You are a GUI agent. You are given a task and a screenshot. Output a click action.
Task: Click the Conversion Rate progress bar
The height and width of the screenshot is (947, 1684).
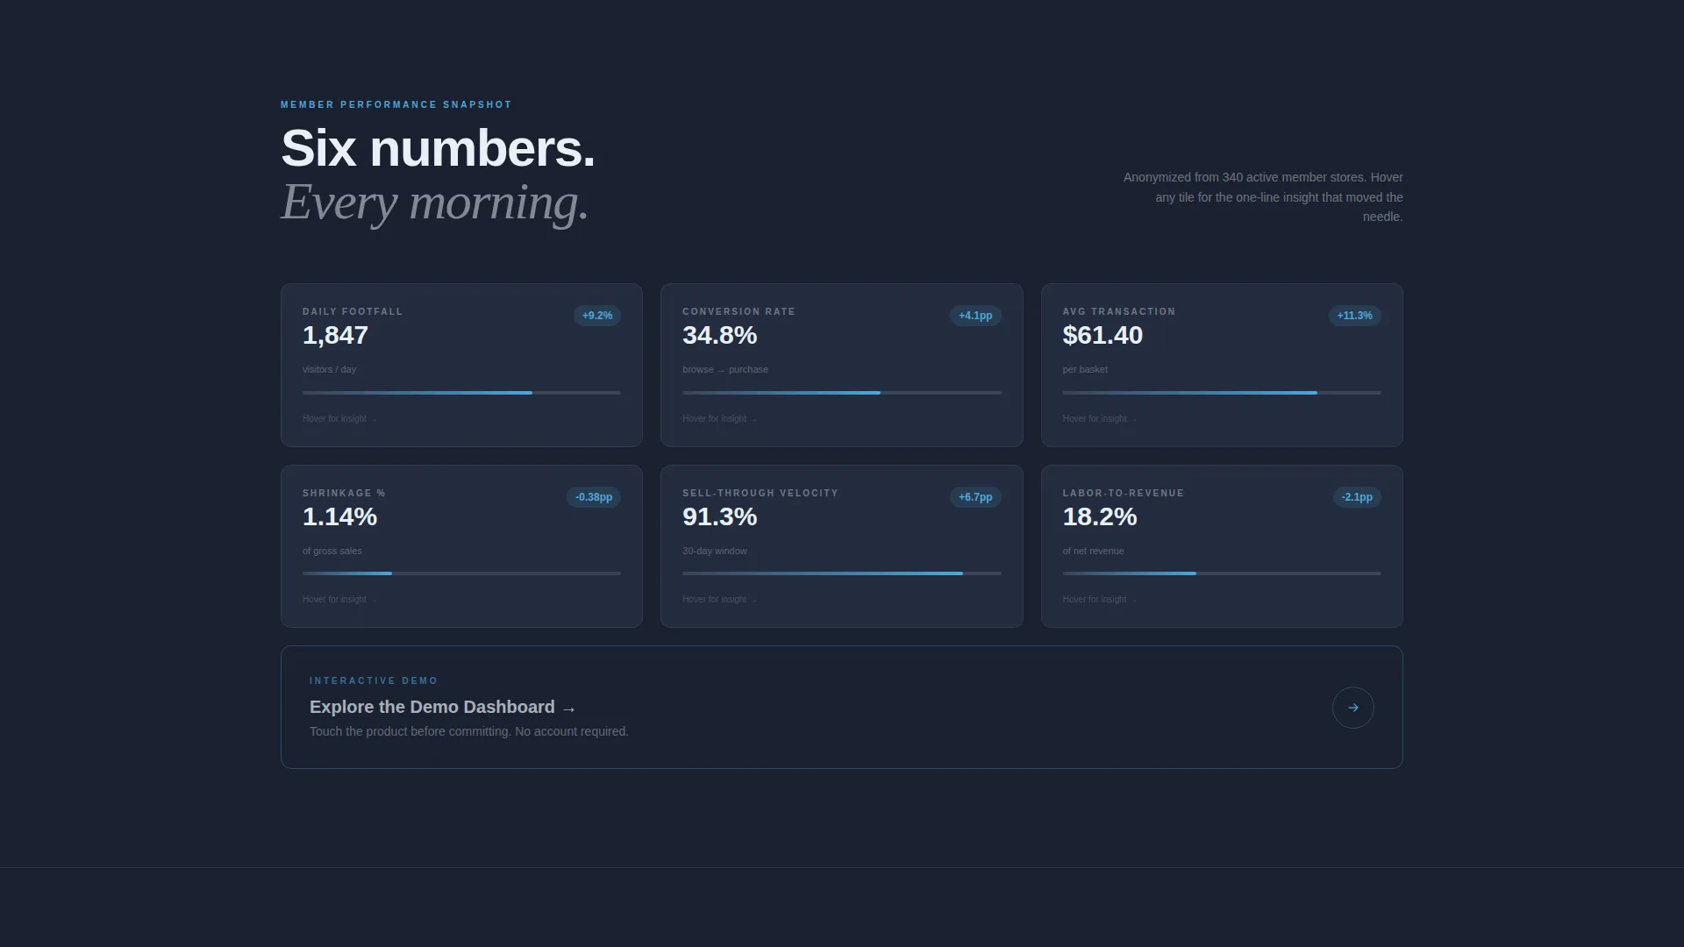(842, 393)
